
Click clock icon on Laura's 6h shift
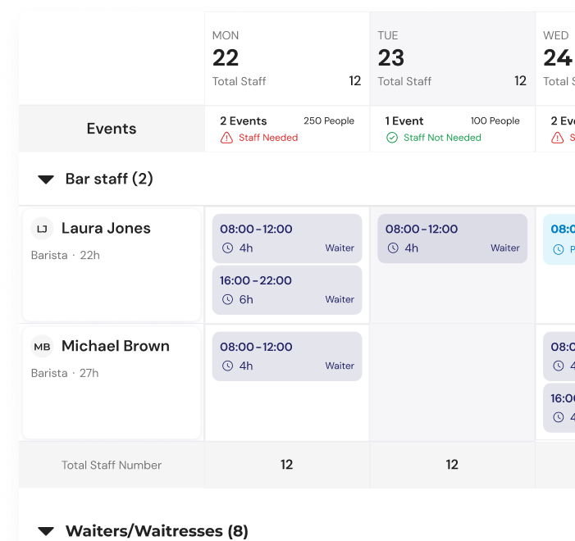point(227,300)
